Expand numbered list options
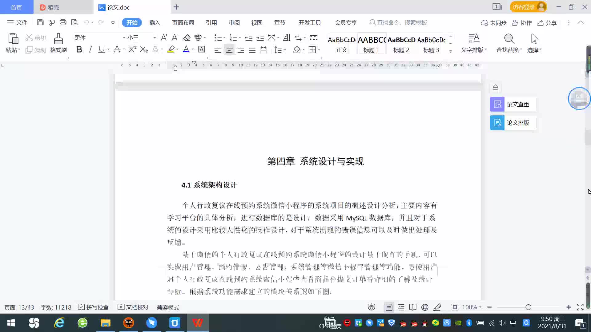 click(x=240, y=38)
